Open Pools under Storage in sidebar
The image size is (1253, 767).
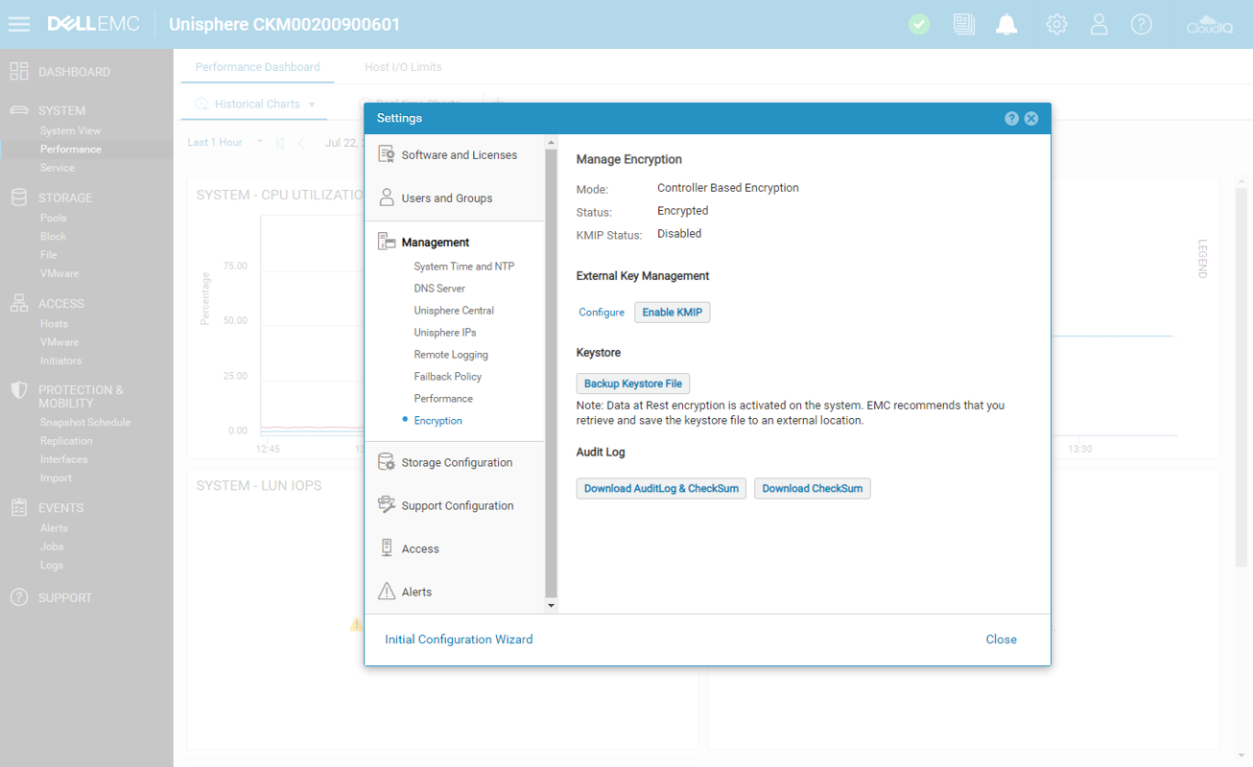pos(53,218)
